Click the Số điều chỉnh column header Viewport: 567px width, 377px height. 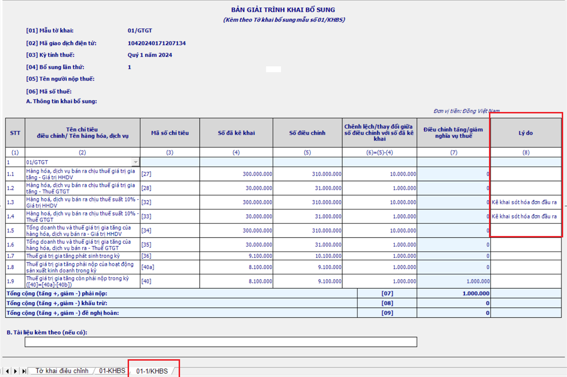coord(307,133)
